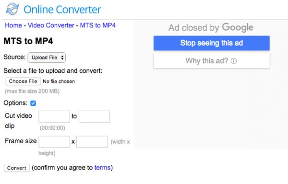Click the Frame size width field
This screenshot has height=184, width=288.
pyautogui.click(x=54, y=142)
